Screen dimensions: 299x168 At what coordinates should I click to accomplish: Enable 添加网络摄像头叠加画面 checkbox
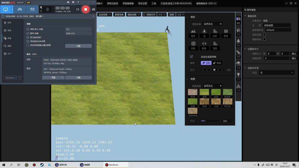pyautogui.click(x=28, y=45)
